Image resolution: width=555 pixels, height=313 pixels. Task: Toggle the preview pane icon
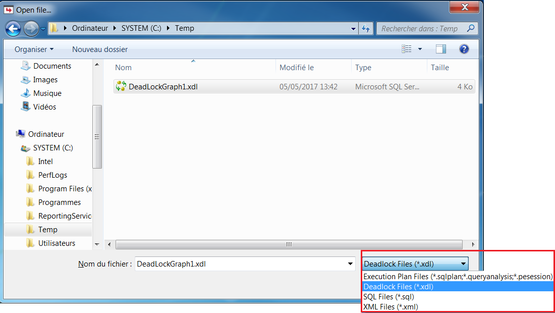click(440, 49)
